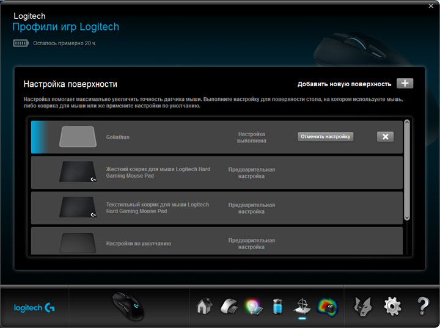Image resolution: width=440 pixels, height=328 pixels.
Task: Open surface tuning crosshair icon
Action: click(302, 306)
